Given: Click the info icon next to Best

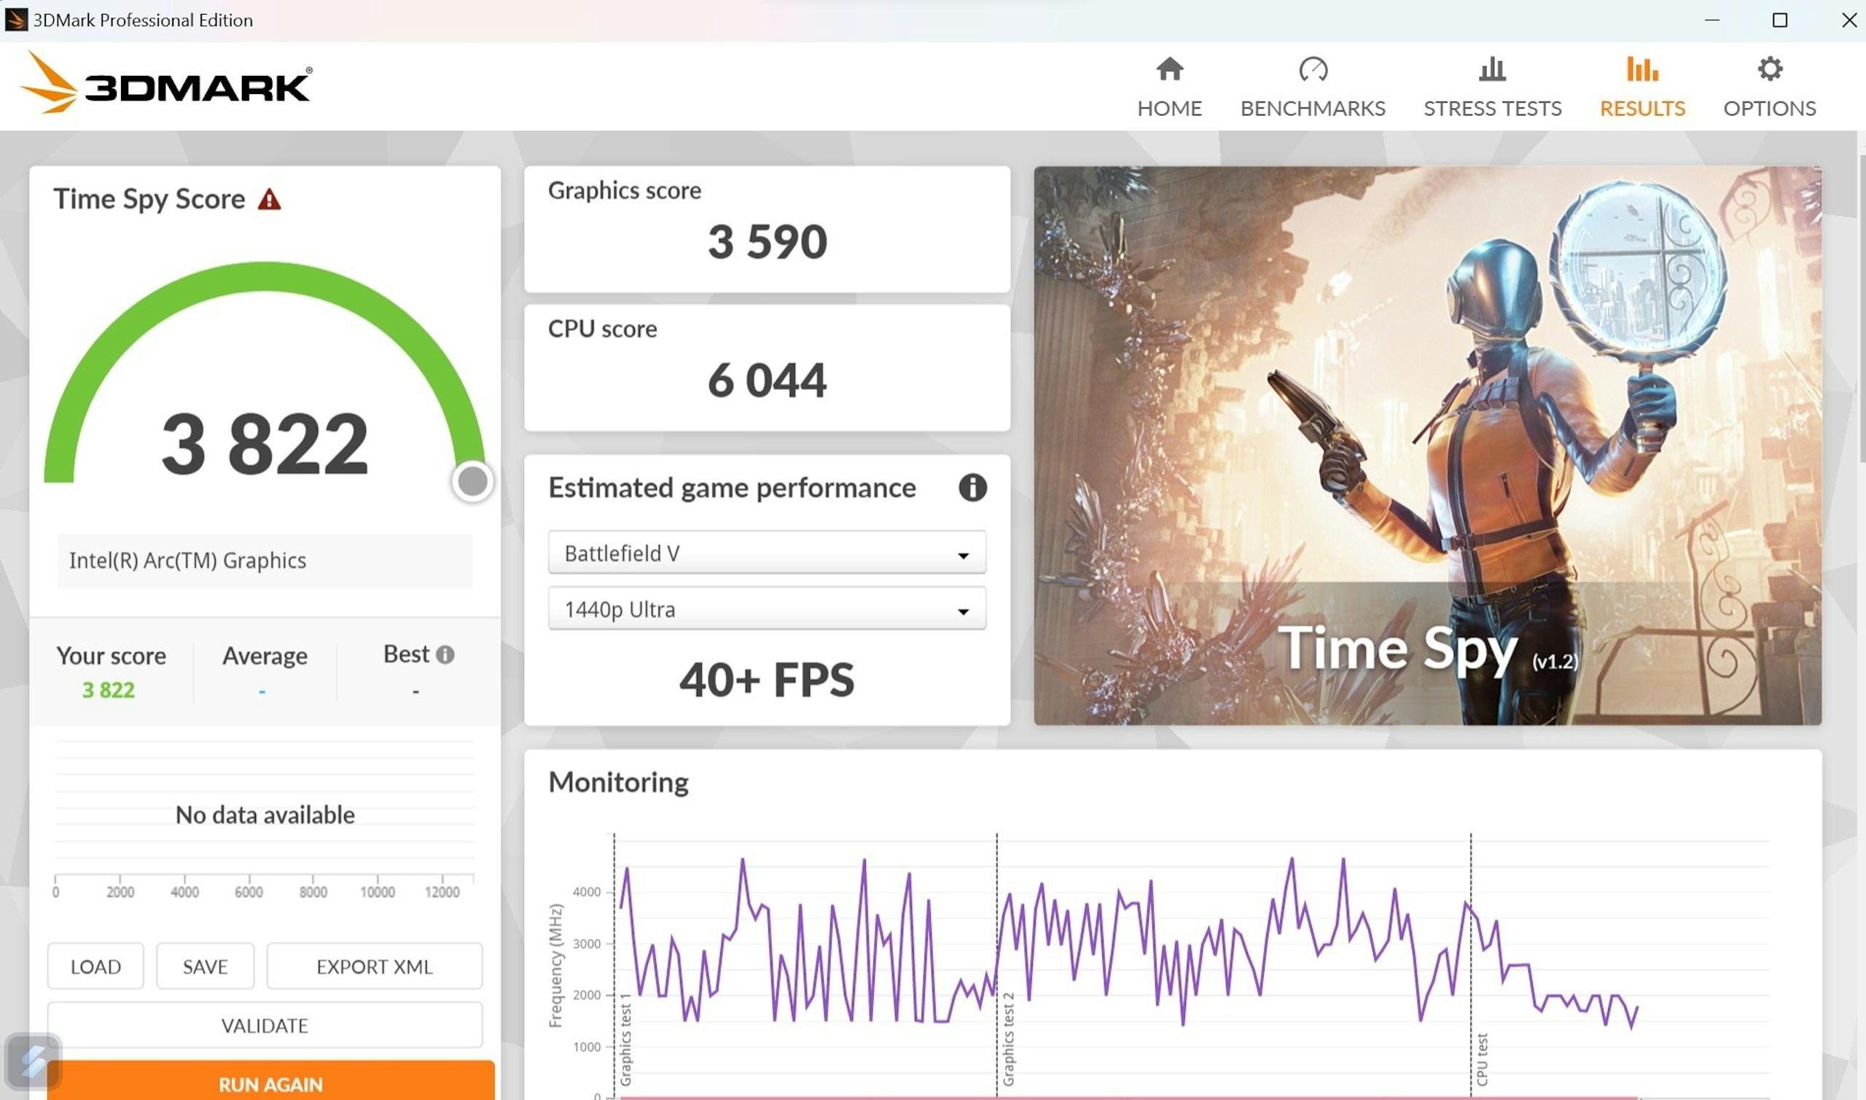Looking at the screenshot, I should (445, 654).
